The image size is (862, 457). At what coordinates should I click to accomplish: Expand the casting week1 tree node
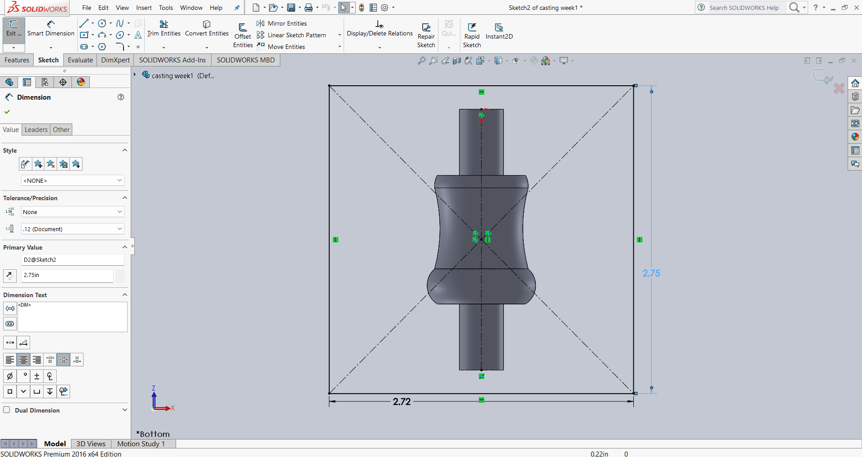[x=135, y=75]
